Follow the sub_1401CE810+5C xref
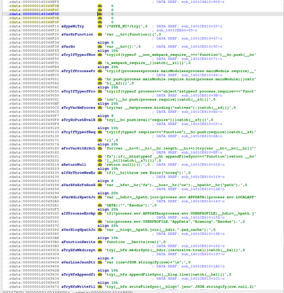 point(202,47)
